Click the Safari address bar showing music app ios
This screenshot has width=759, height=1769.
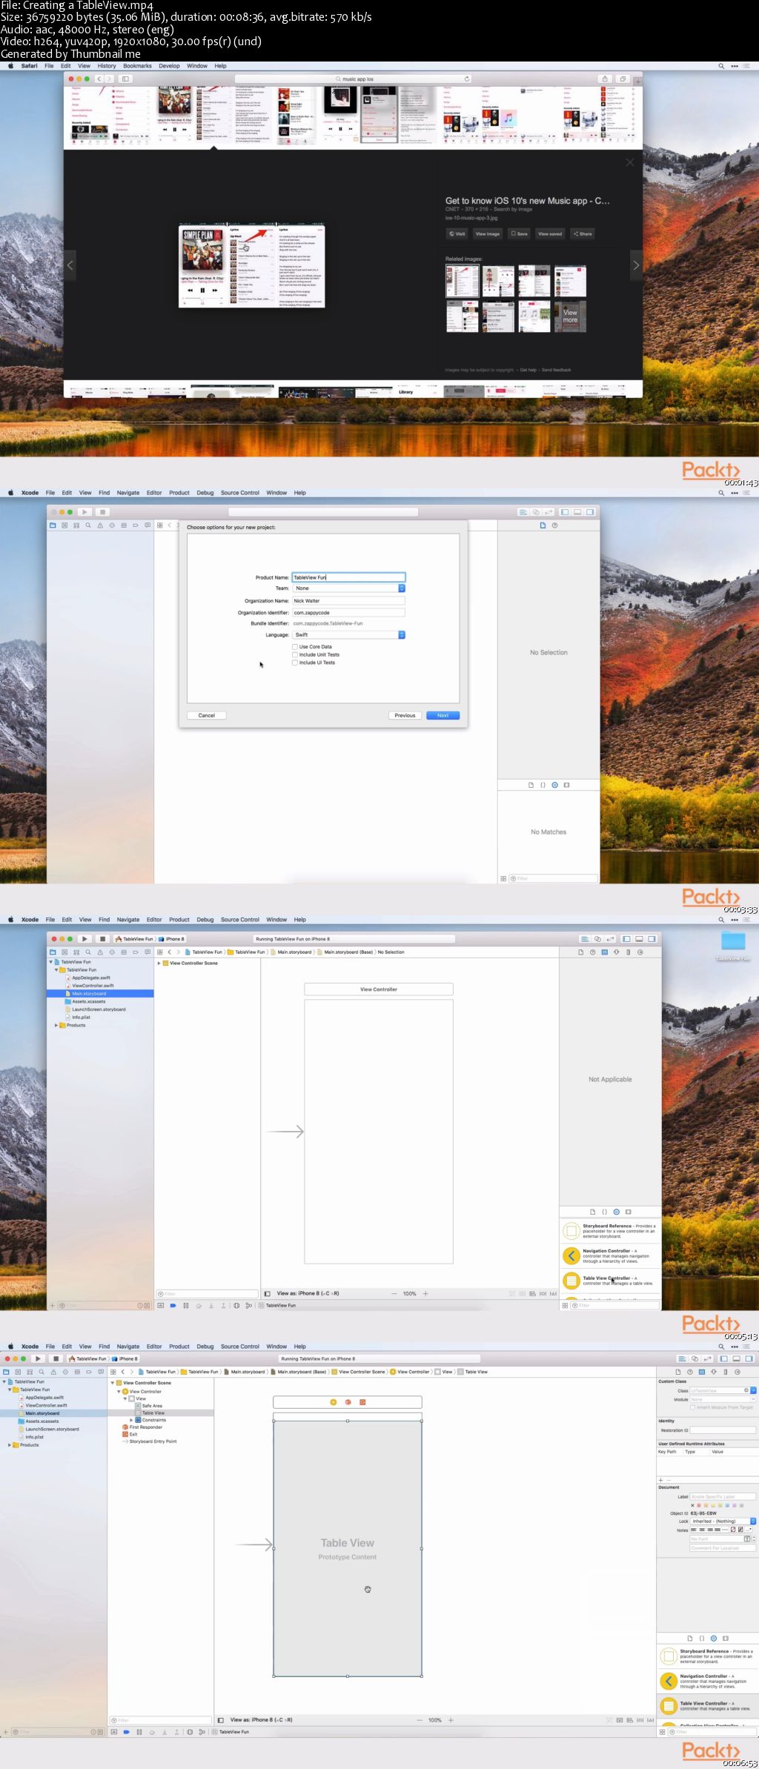click(x=353, y=79)
